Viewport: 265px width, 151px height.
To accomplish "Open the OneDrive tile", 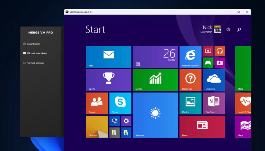I will (x=214, y=80).
